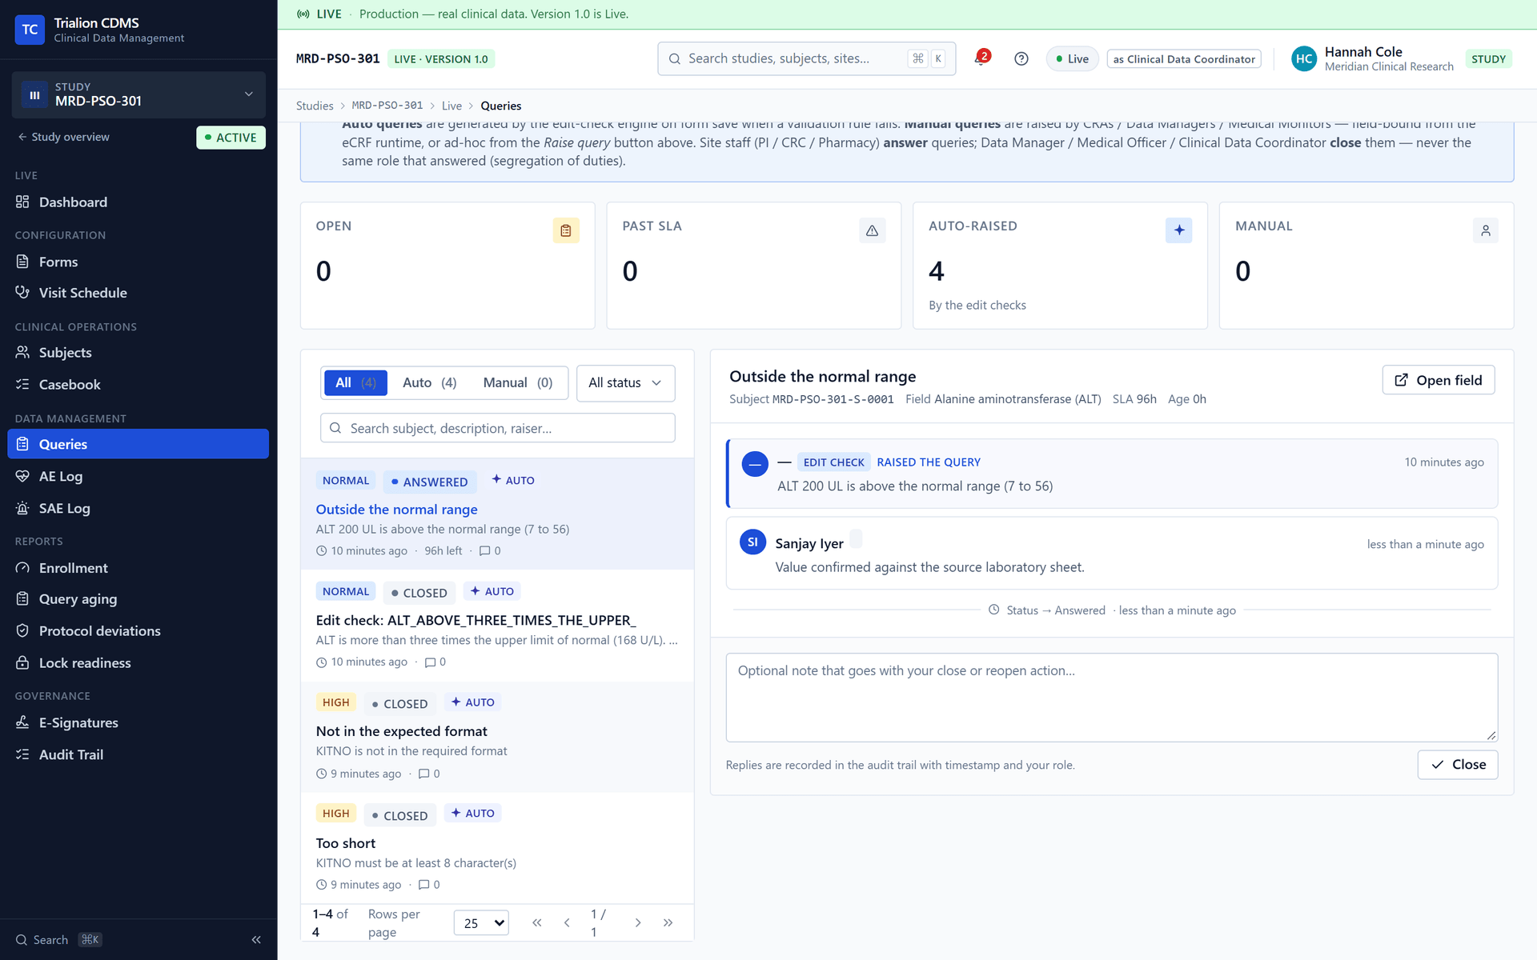Viewport: 1537px width, 960px height.
Task: Open the help question mark icon
Action: pyautogui.click(x=1021, y=58)
